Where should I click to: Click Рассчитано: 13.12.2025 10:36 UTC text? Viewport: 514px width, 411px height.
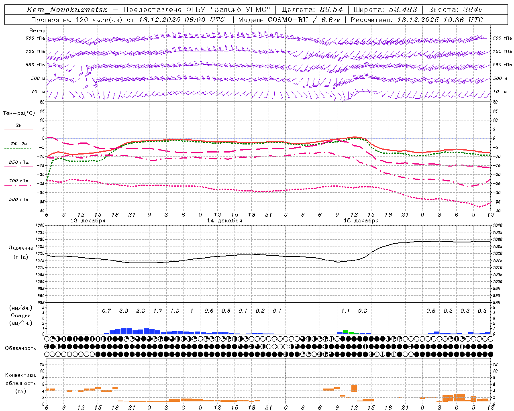[417, 20]
